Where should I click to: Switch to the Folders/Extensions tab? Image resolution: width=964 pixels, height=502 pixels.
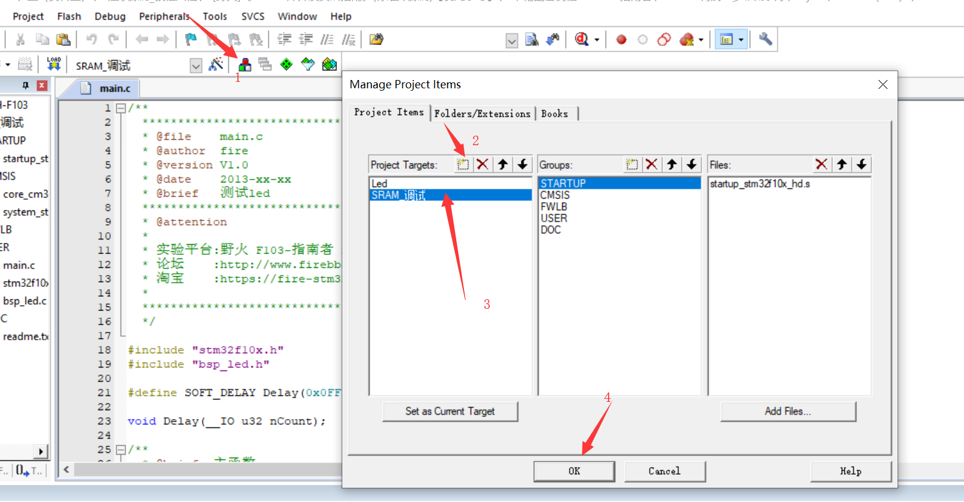coord(482,114)
